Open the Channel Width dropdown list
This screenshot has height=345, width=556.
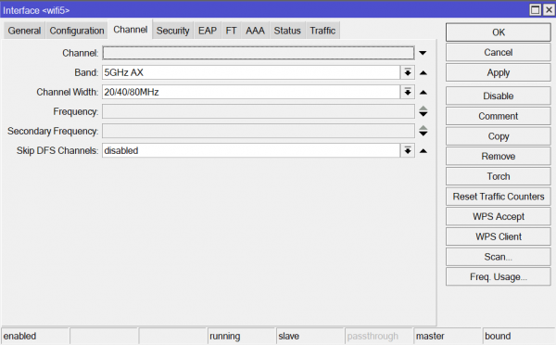click(x=408, y=92)
